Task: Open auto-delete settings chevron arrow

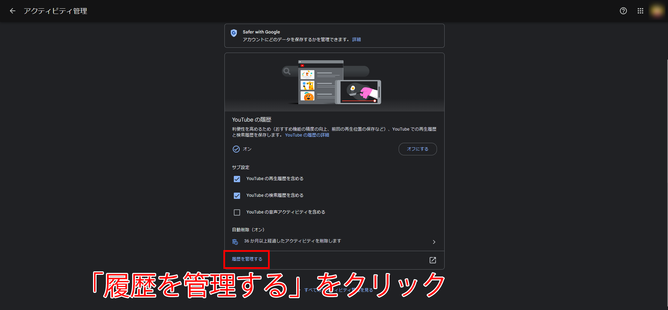Action: 434,242
